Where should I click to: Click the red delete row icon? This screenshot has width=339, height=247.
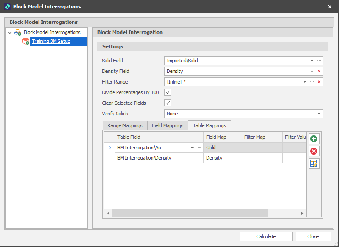[x=314, y=151]
